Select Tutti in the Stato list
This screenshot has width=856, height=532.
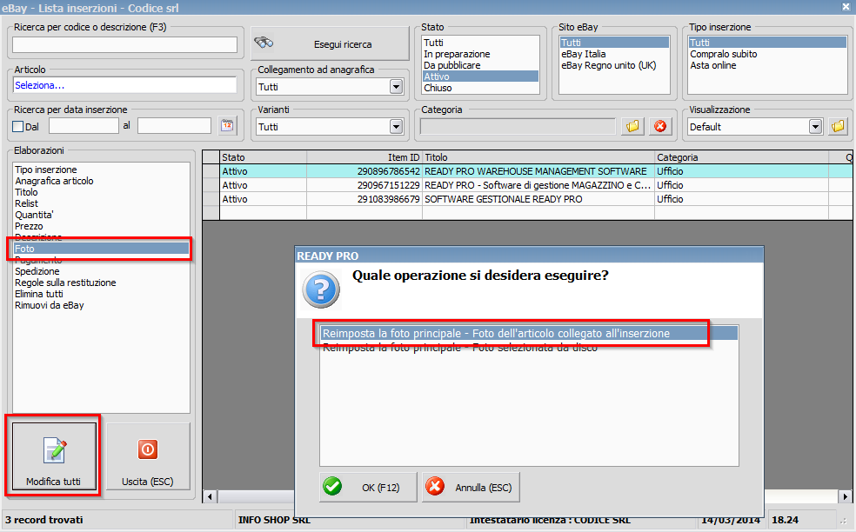(x=480, y=43)
